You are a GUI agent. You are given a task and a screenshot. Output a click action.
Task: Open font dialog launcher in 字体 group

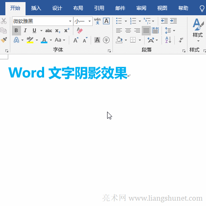(x=109, y=51)
